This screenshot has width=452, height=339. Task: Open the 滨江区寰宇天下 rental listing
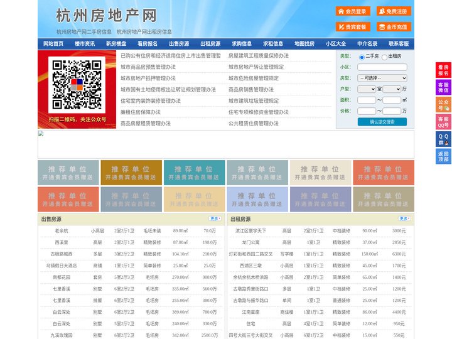[250, 231]
